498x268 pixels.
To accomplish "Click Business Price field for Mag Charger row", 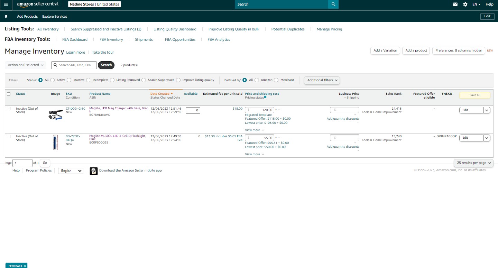I will 344,110.
